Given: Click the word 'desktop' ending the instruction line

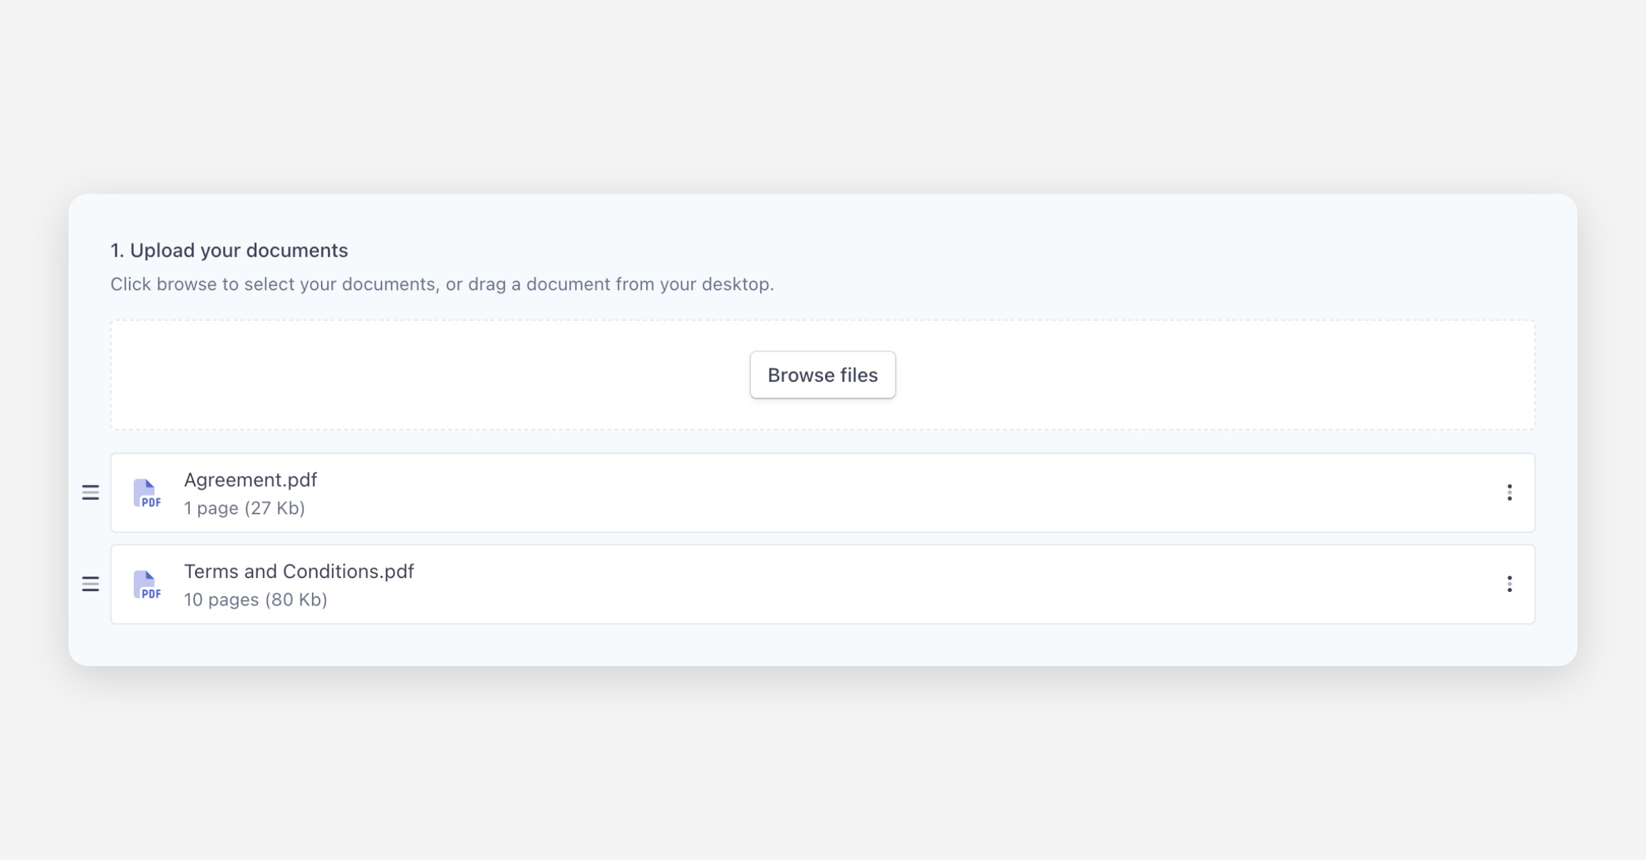Looking at the screenshot, I should [x=735, y=285].
